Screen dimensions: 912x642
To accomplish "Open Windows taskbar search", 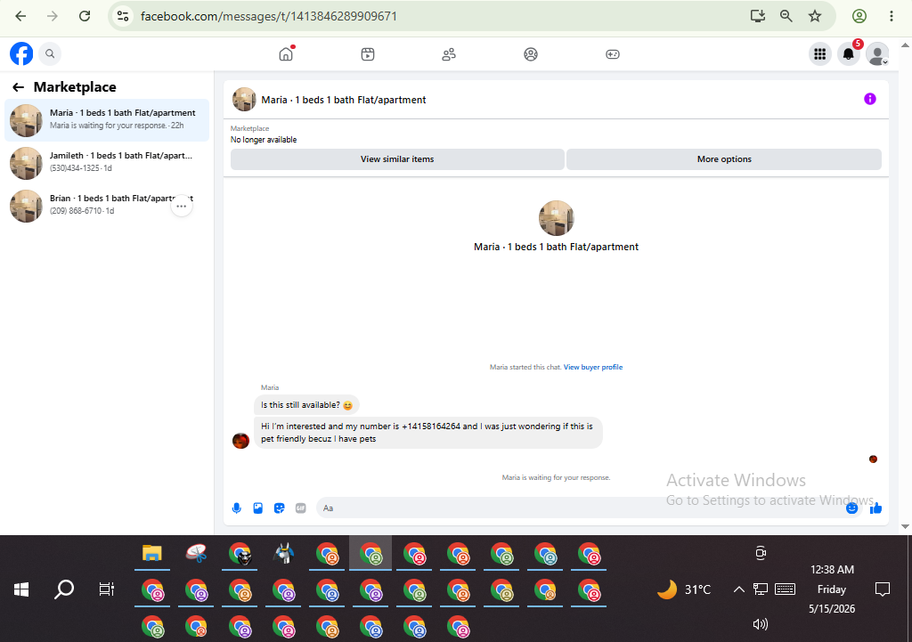I will [64, 589].
